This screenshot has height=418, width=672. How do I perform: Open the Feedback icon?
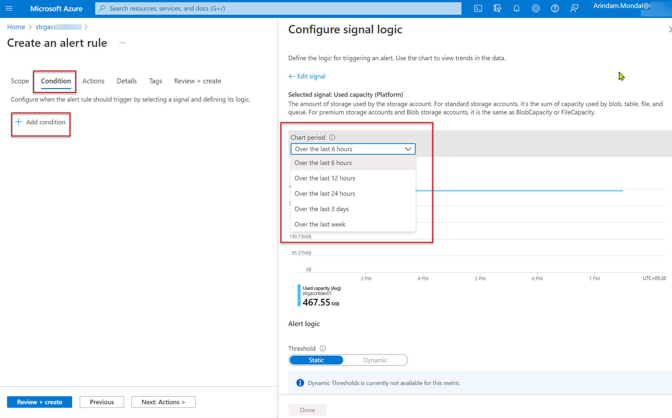click(574, 9)
